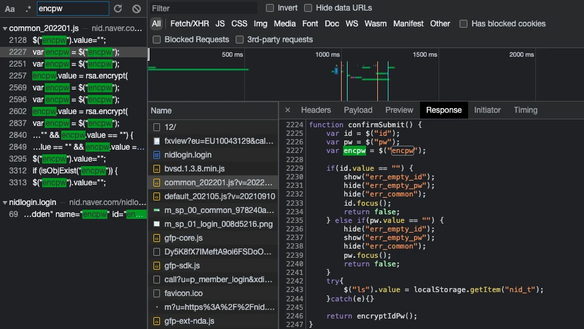
Task: Filter requests by Wasm
Action: (375, 24)
